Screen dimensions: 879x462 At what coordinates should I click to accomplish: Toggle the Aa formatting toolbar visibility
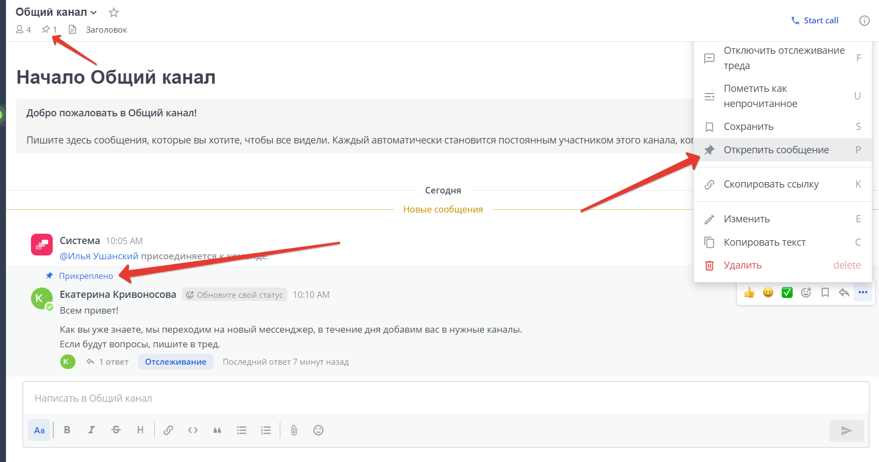39,430
